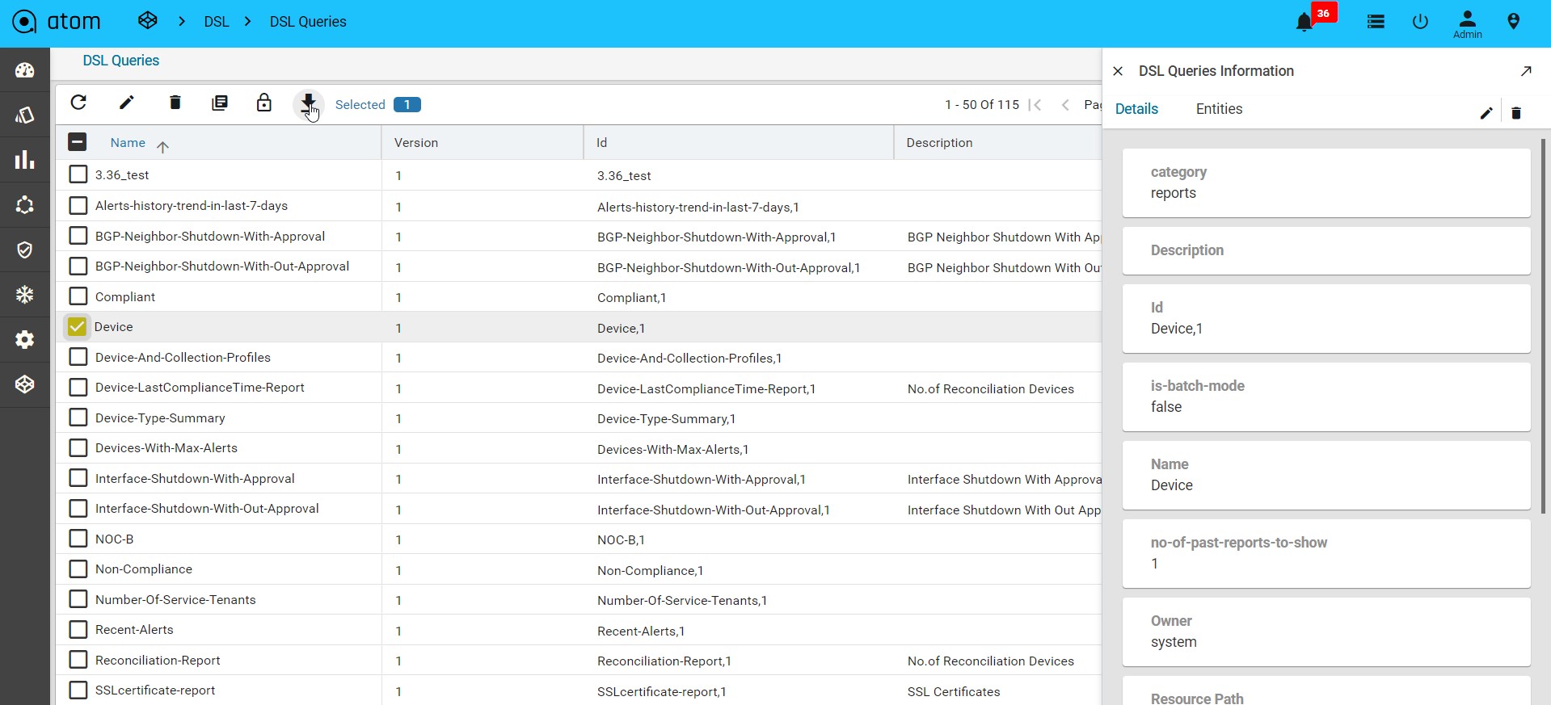Delete selected query using toolbar trash

pos(175,103)
